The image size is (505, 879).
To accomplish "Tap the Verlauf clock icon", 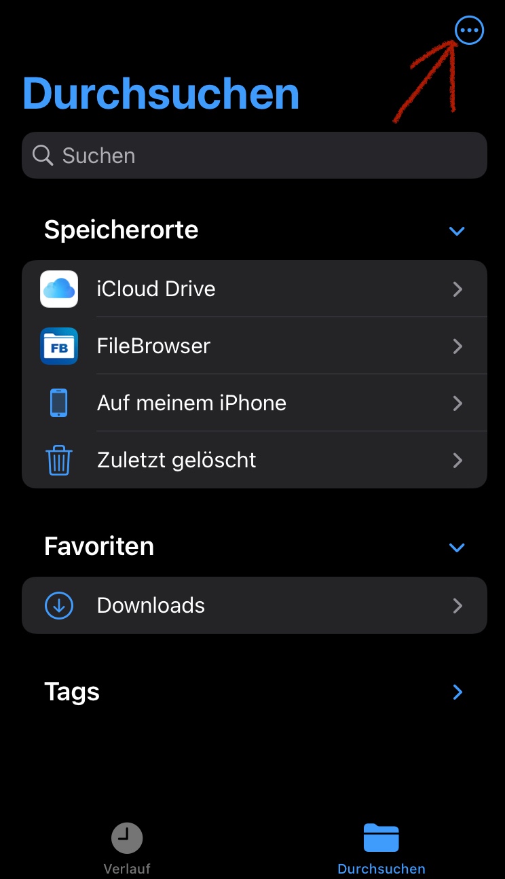I will 127,838.
